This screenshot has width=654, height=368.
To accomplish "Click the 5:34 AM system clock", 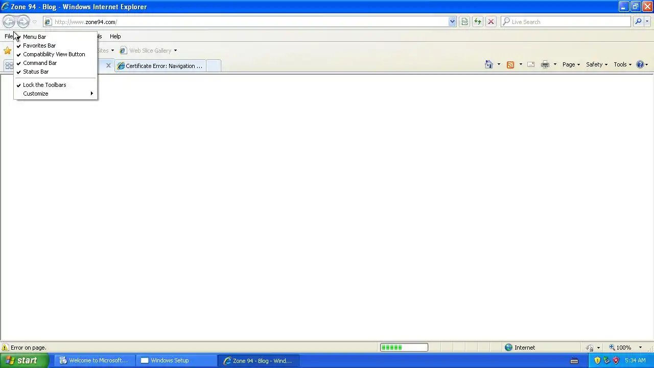I will click(x=635, y=360).
